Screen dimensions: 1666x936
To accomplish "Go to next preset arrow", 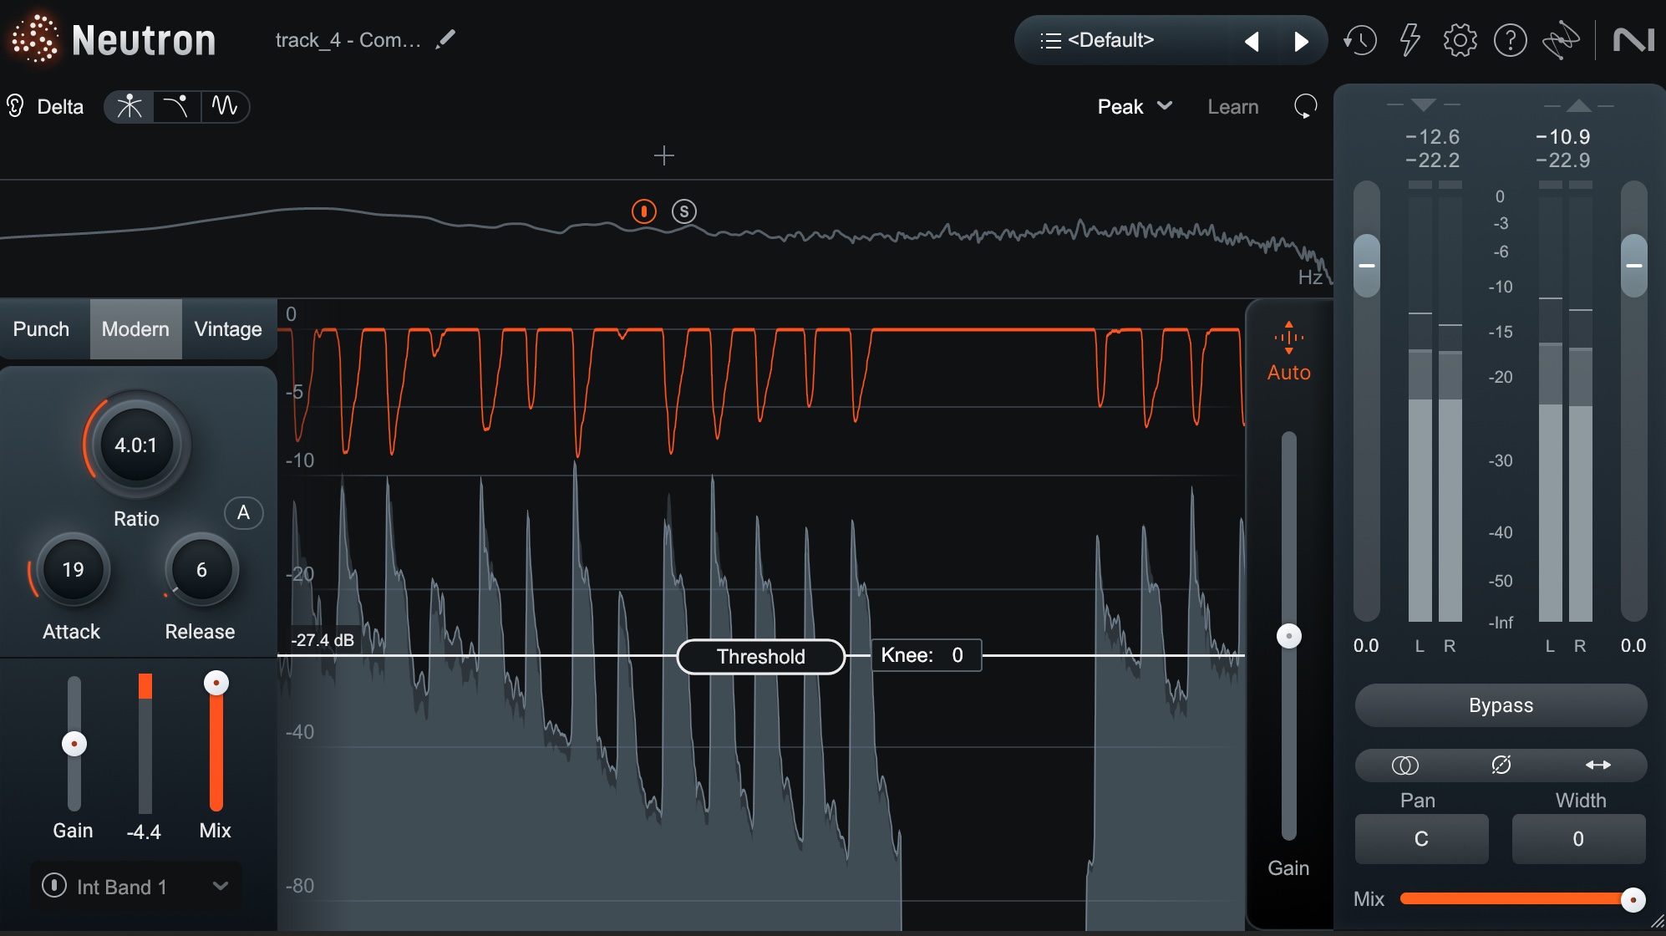I will pos(1301,41).
